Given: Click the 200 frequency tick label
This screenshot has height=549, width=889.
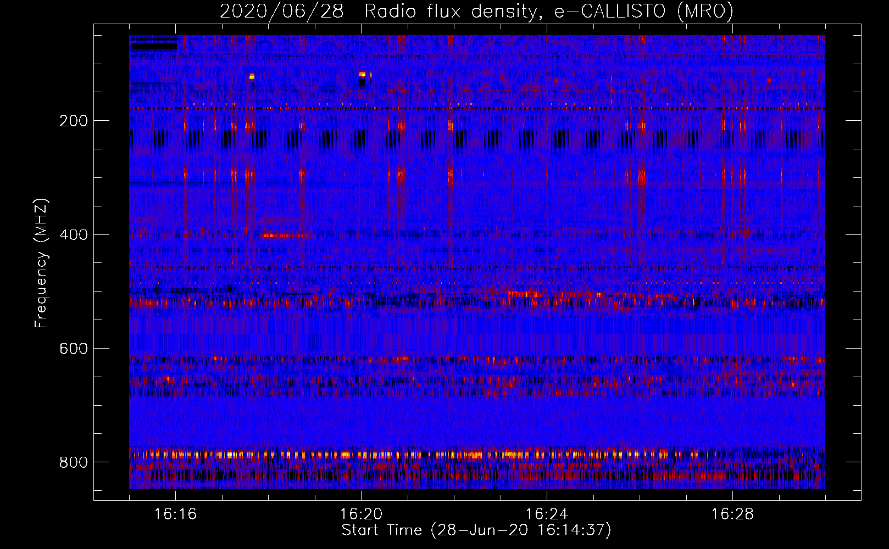Looking at the screenshot, I should point(74,121).
